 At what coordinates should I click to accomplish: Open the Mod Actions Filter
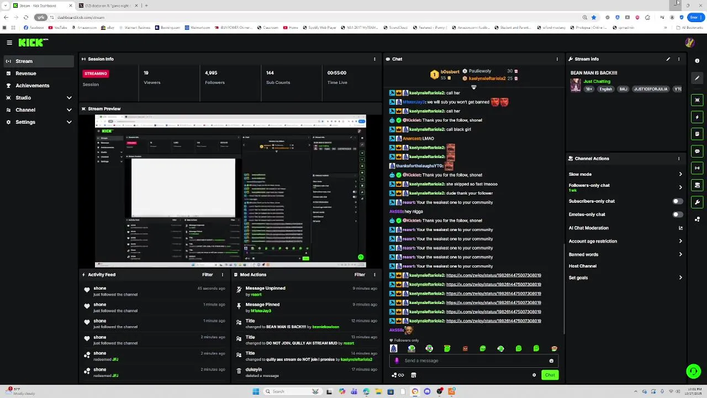coord(360,275)
